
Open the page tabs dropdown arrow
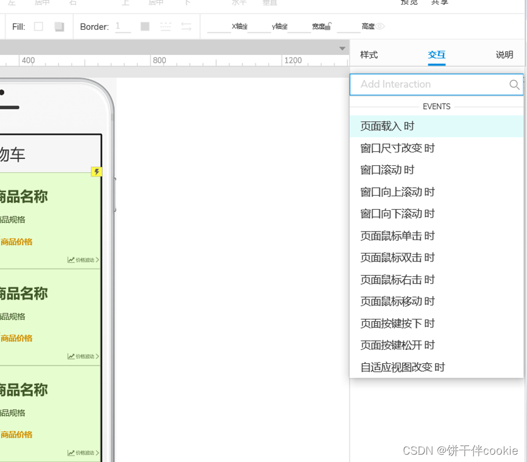pyautogui.click(x=342, y=48)
